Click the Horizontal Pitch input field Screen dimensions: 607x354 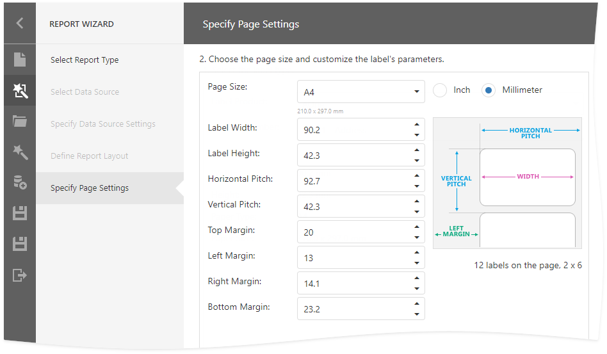(353, 181)
